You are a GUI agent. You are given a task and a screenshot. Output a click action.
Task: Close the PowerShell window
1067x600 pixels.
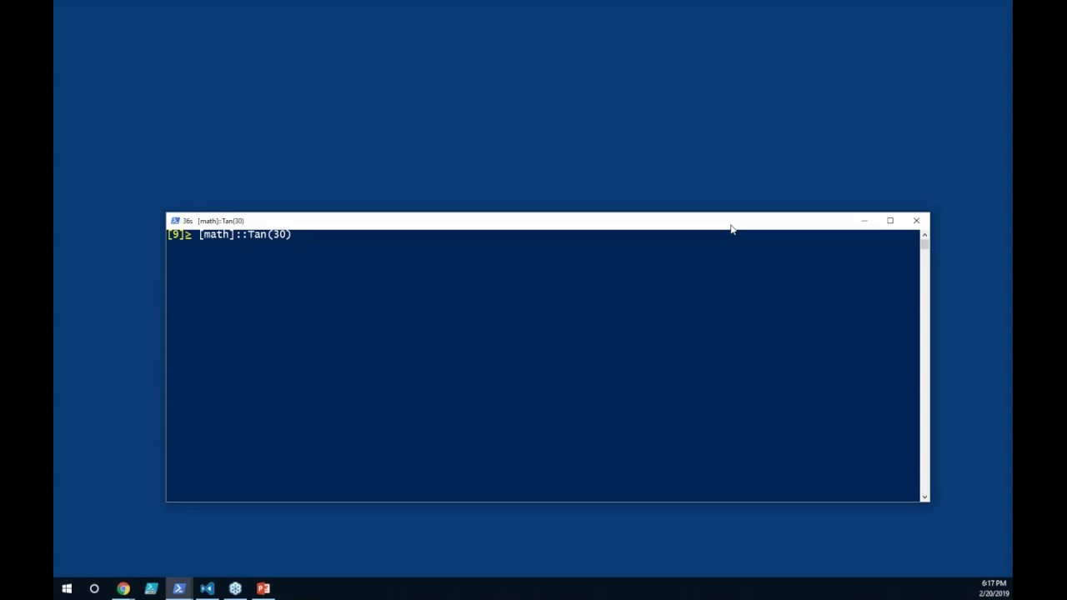tap(916, 221)
